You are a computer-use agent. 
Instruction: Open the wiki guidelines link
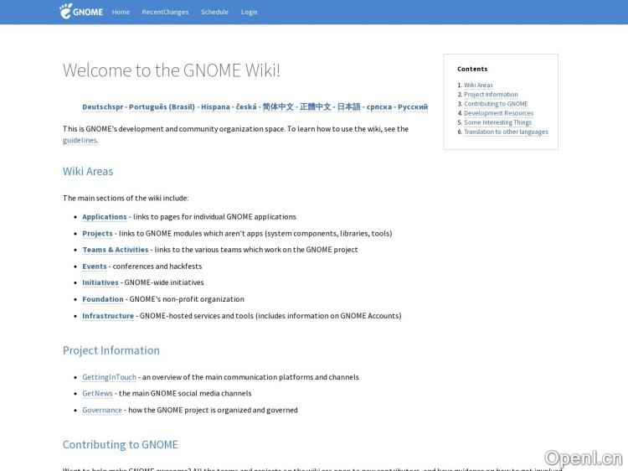[80, 140]
